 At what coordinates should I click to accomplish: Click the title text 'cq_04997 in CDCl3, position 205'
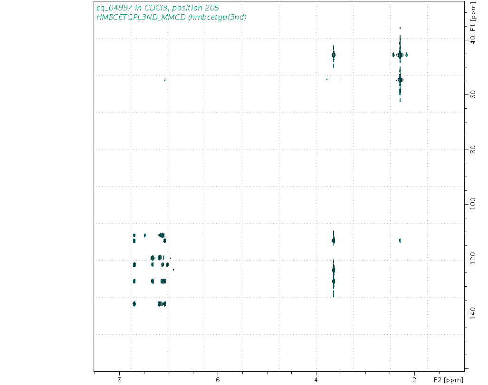pos(158,8)
